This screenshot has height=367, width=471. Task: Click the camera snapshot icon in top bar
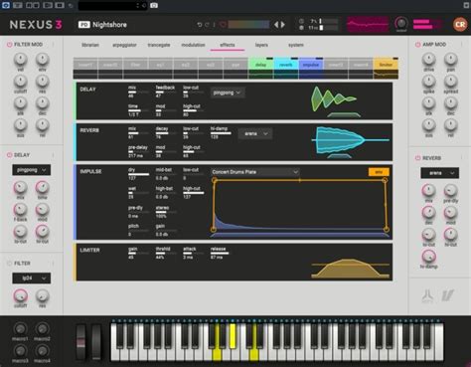pos(154,5)
